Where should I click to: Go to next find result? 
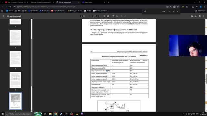coord(174,12)
